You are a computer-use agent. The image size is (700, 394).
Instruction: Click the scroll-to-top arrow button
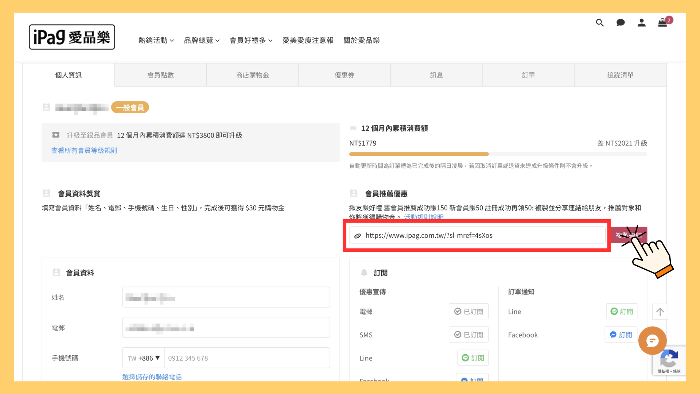pos(660,312)
